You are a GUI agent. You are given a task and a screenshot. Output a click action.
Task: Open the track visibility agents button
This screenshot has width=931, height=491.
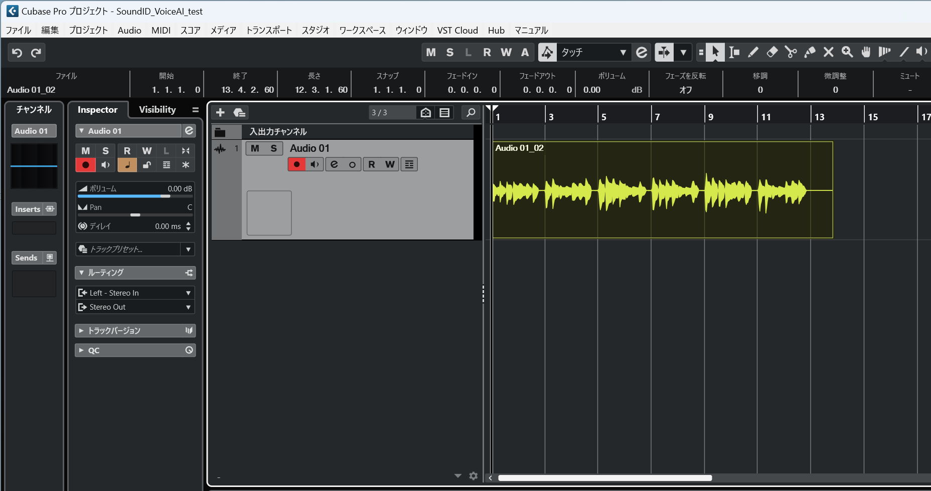click(x=426, y=113)
